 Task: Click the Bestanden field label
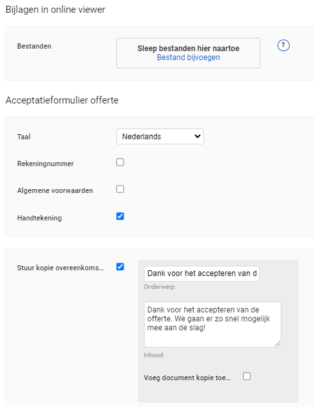coord(35,46)
